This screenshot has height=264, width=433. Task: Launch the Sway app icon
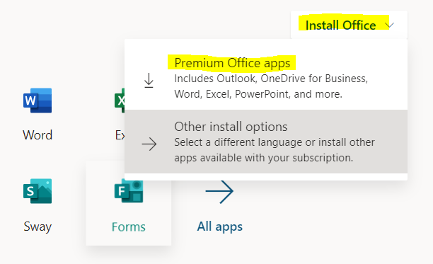pyautogui.click(x=37, y=191)
